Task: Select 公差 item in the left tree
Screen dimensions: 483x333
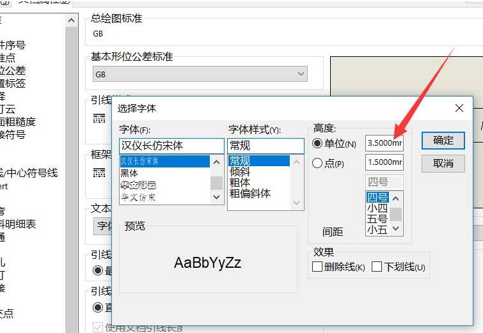Action: coord(13,70)
